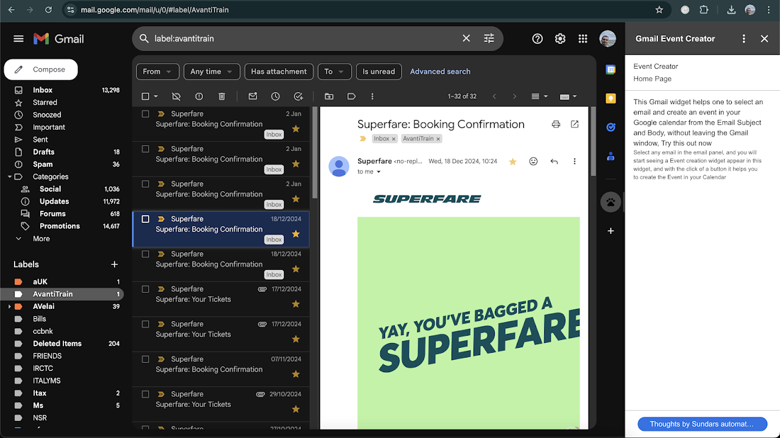This screenshot has height=438, width=780.
Task: Tick the 29/10/2024 Your Tickets checkbox
Action: pyautogui.click(x=146, y=394)
